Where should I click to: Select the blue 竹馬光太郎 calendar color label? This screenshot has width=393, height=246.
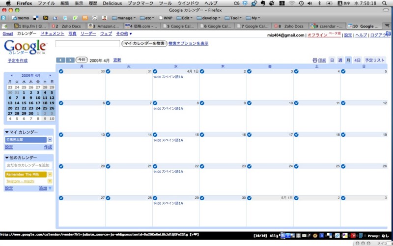tap(26, 140)
